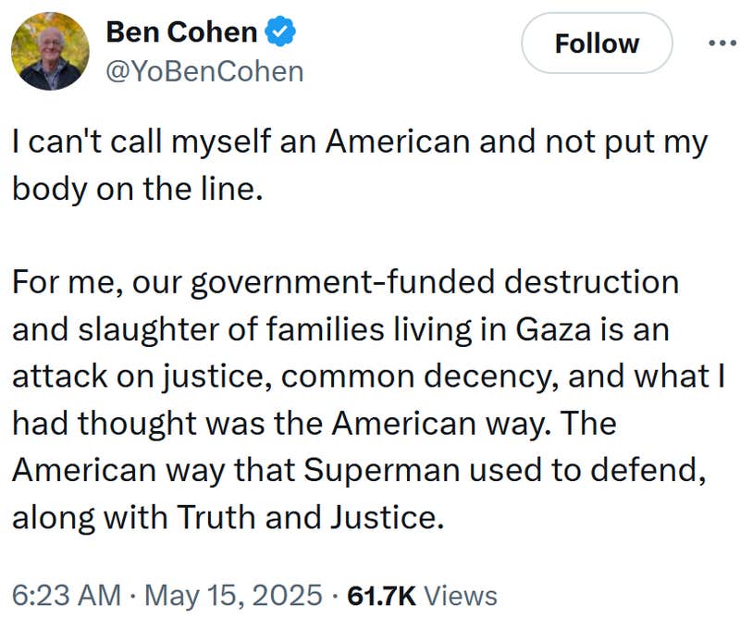This screenshot has width=740, height=630.
Task: Click the Ben Cohen display name
Action: (x=181, y=32)
